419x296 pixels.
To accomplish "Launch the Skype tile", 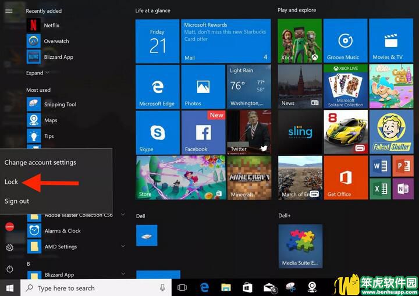I will click(158, 133).
